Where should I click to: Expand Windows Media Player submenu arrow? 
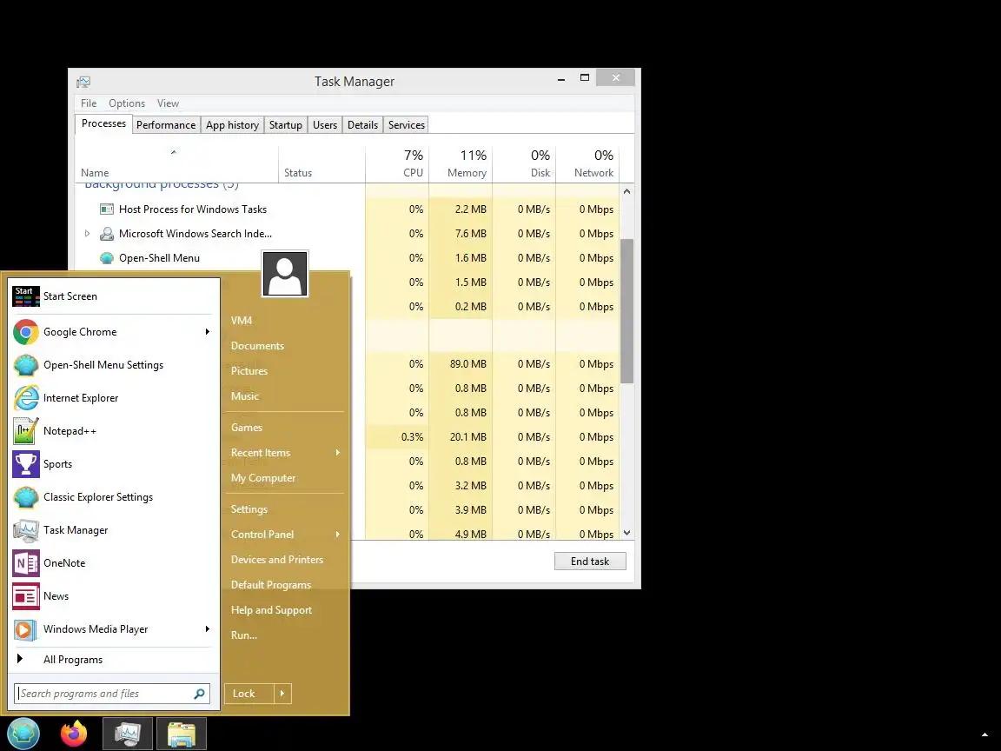point(207,629)
